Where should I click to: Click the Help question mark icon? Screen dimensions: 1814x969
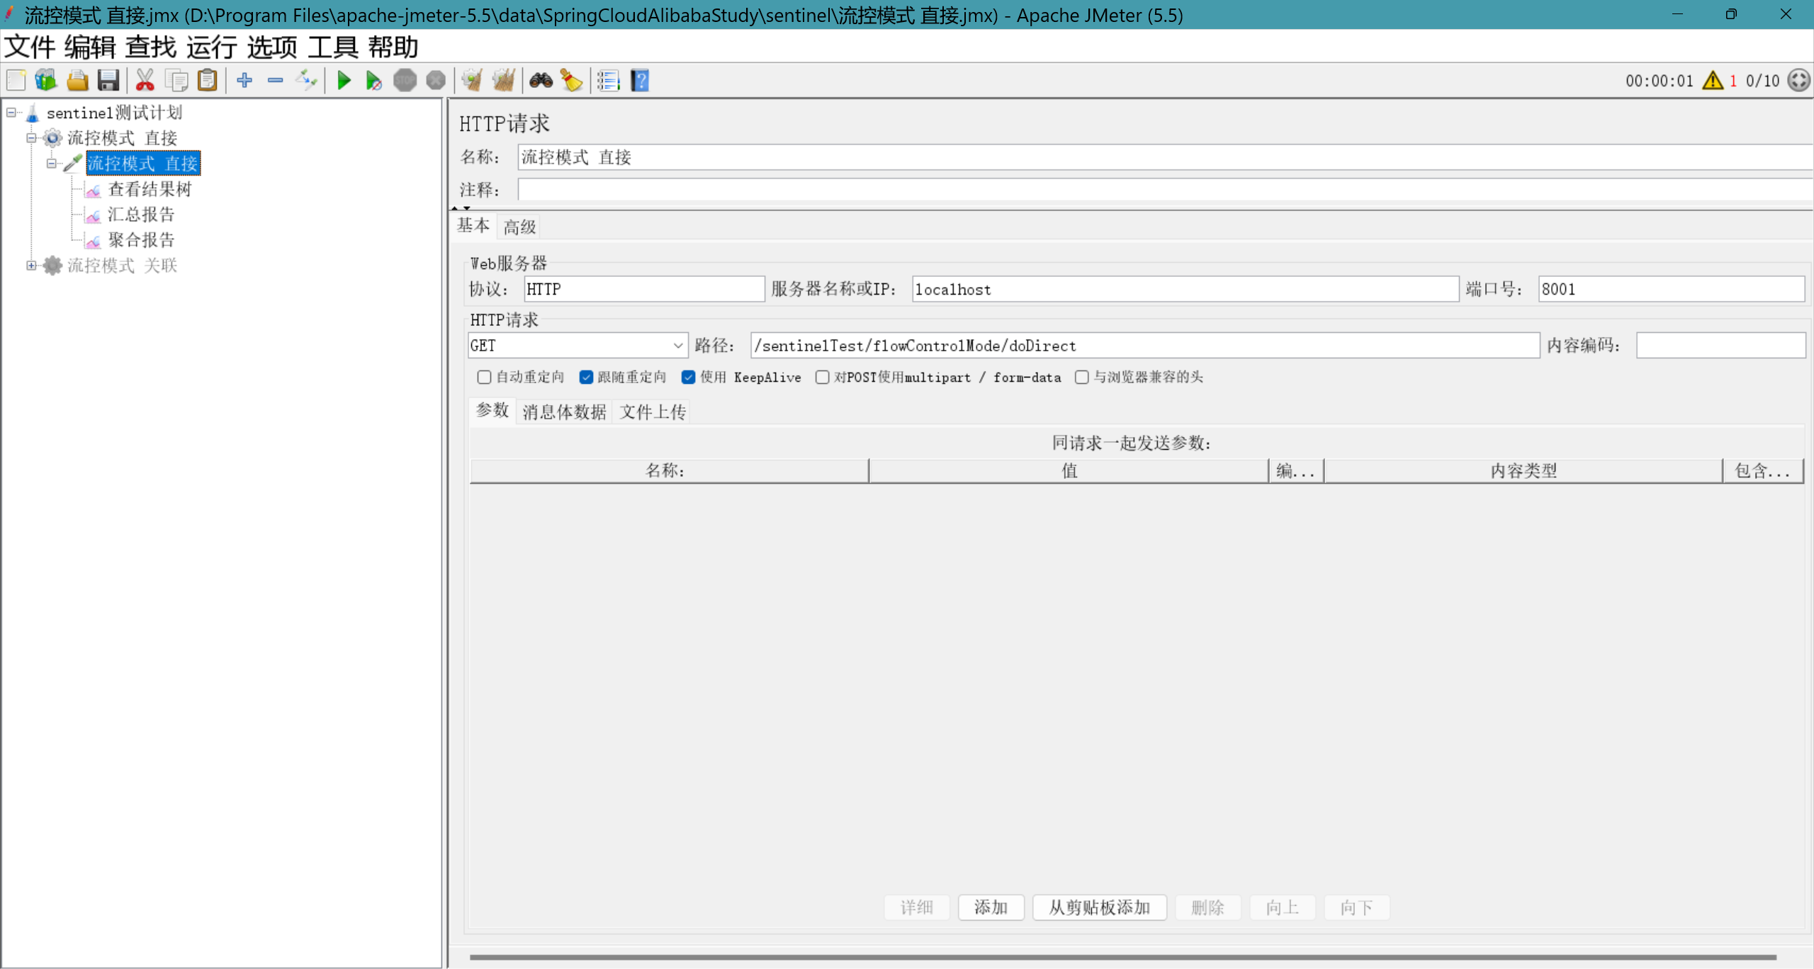point(638,80)
